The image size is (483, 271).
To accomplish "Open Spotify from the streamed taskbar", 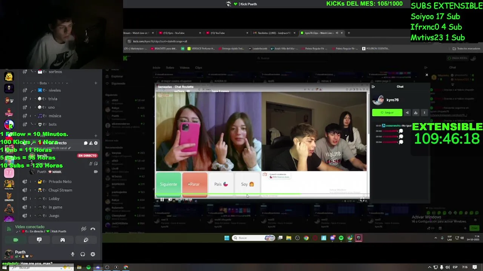I will (341, 238).
